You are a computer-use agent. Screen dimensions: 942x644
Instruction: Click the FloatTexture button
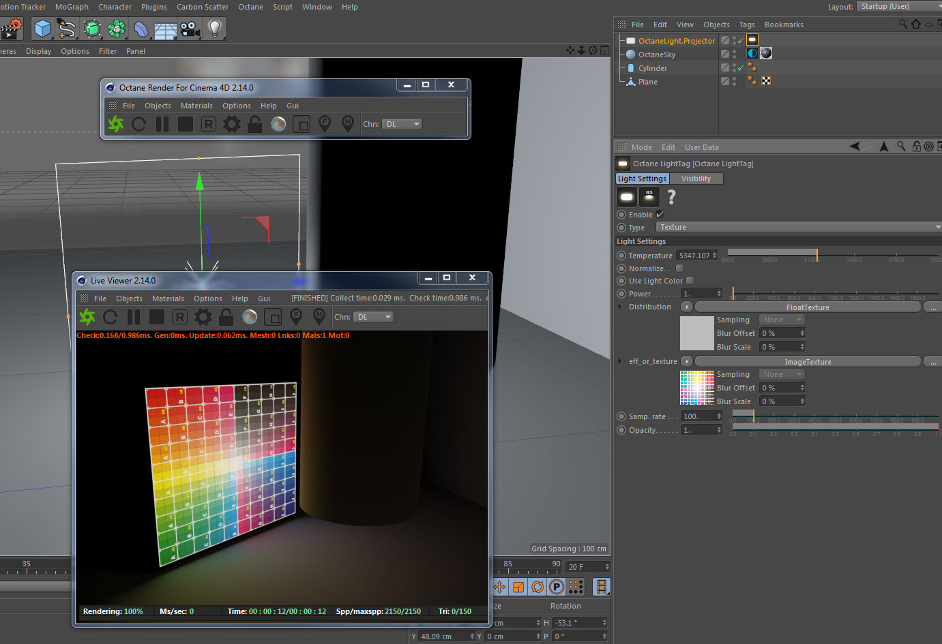pyautogui.click(x=808, y=307)
